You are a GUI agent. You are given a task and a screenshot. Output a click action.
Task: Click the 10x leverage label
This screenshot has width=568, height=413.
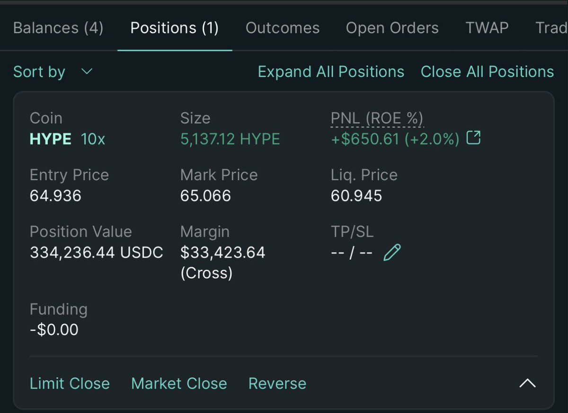pos(93,139)
